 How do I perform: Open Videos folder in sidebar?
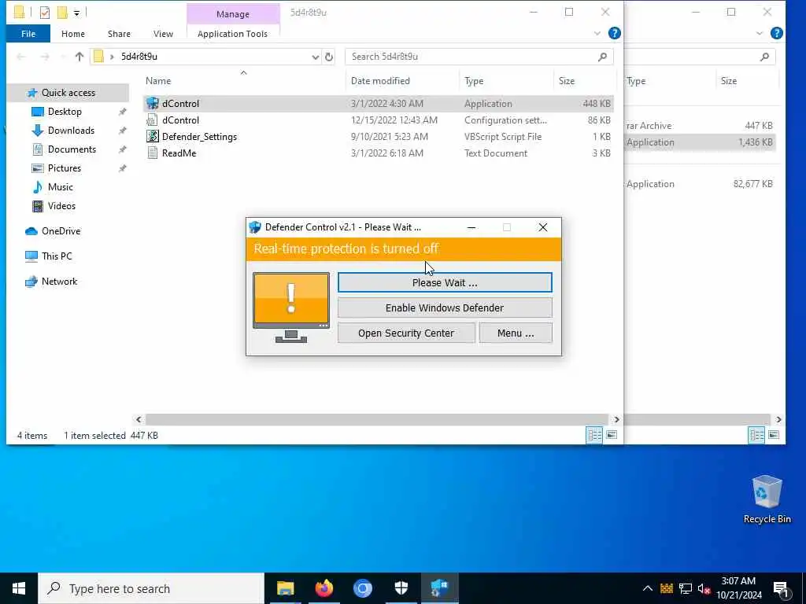[61, 206]
